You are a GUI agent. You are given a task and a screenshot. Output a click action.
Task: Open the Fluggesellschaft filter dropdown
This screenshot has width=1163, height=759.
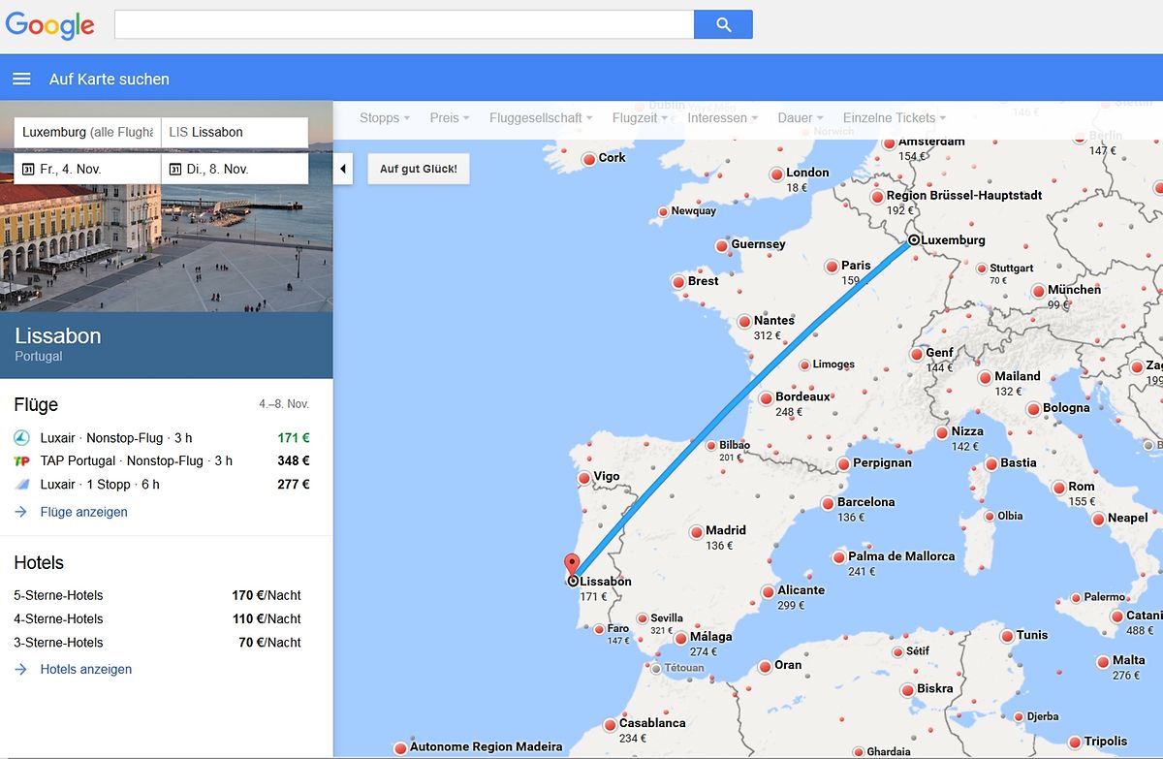tap(541, 118)
